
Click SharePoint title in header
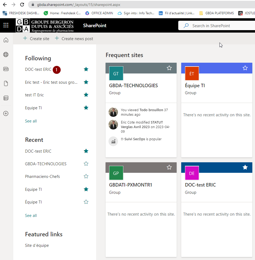tap(95, 26)
